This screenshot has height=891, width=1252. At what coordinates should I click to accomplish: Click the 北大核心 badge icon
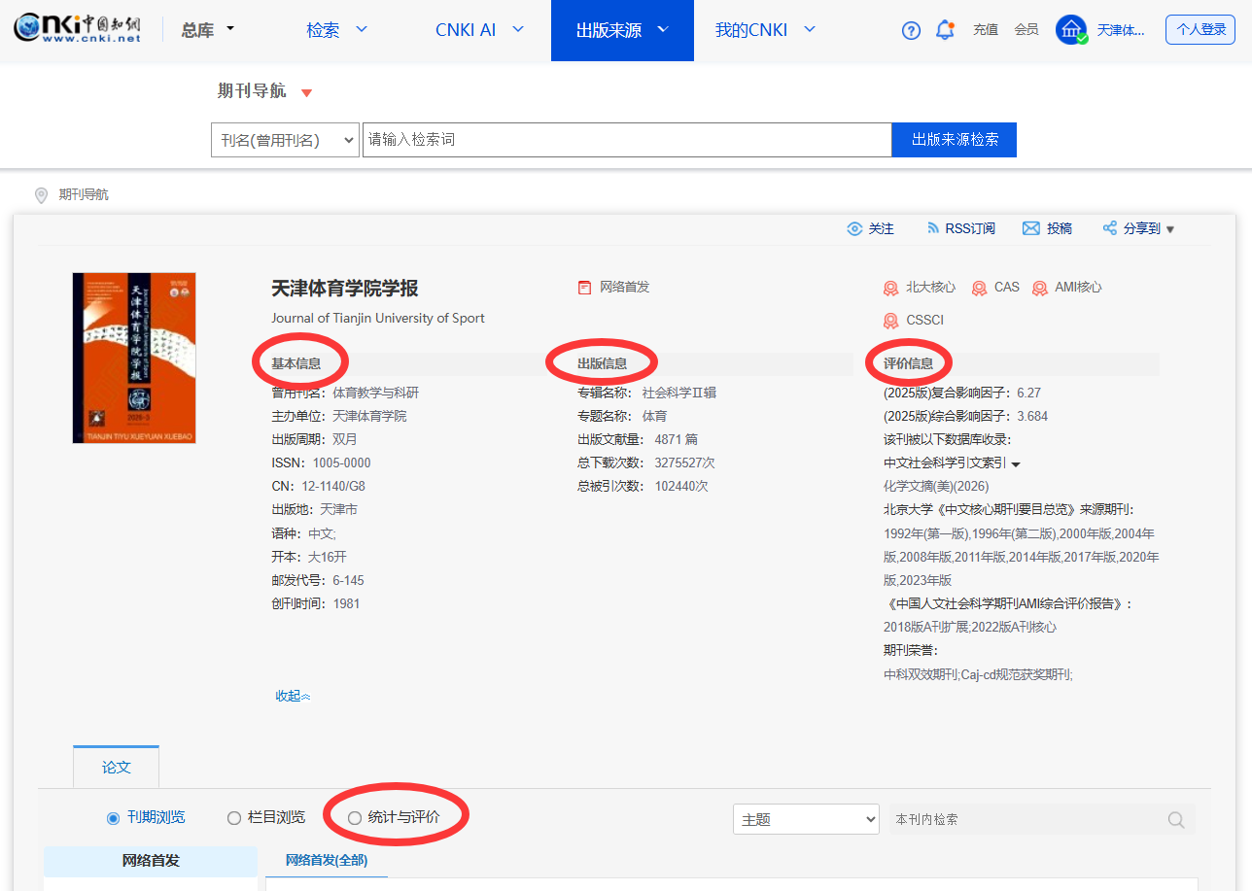pyautogui.click(x=890, y=288)
